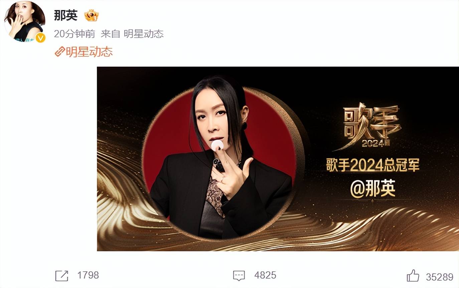Like the post with thumbs-up icon
This screenshot has height=288, width=459.
[413, 276]
